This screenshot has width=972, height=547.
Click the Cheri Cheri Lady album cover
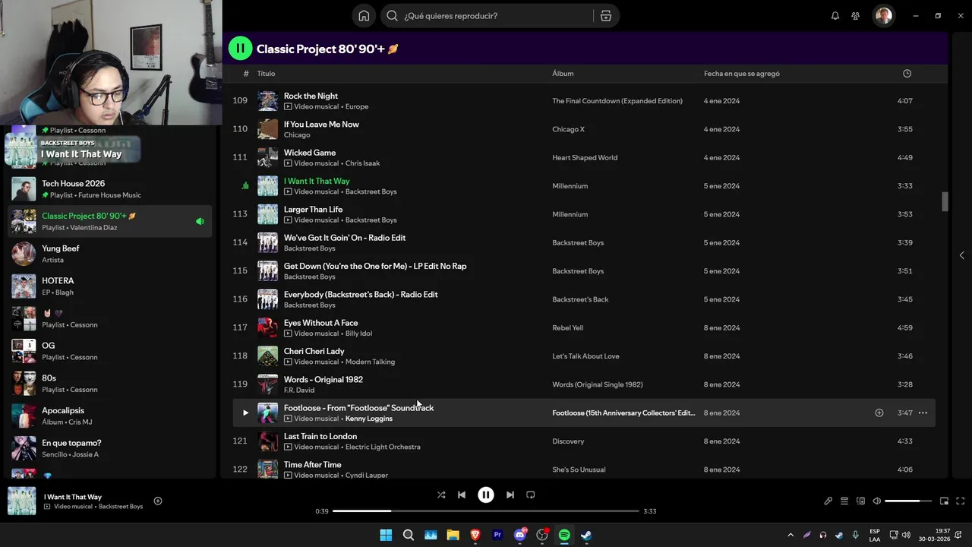pyautogui.click(x=267, y=356)
